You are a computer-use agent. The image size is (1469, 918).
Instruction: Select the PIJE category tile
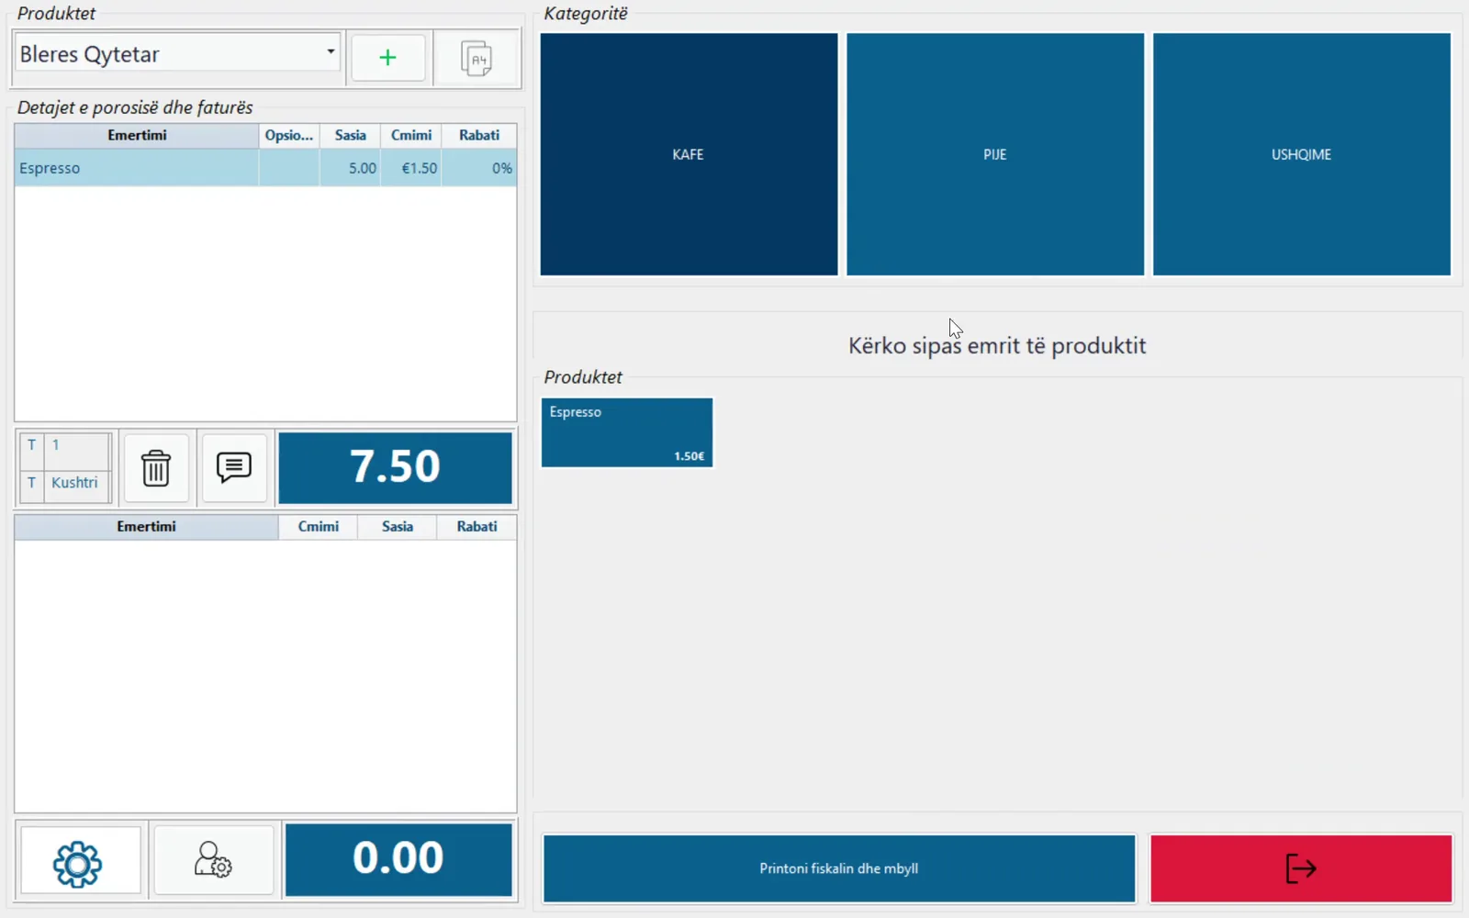[995, 154]
